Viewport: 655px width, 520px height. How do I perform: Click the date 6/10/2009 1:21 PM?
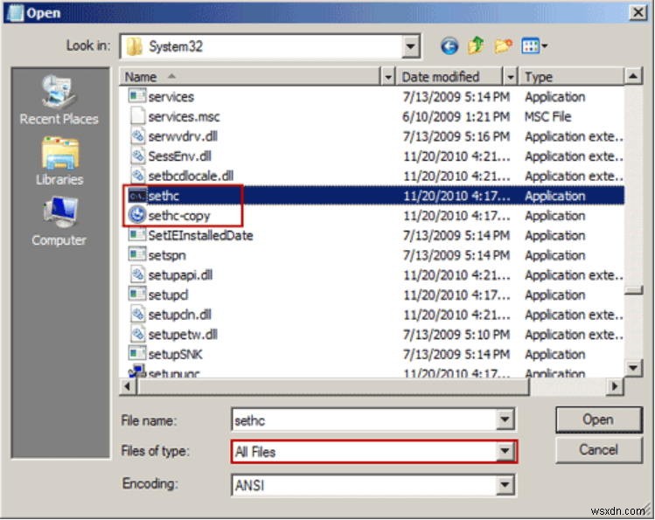[x=456, y=116]
